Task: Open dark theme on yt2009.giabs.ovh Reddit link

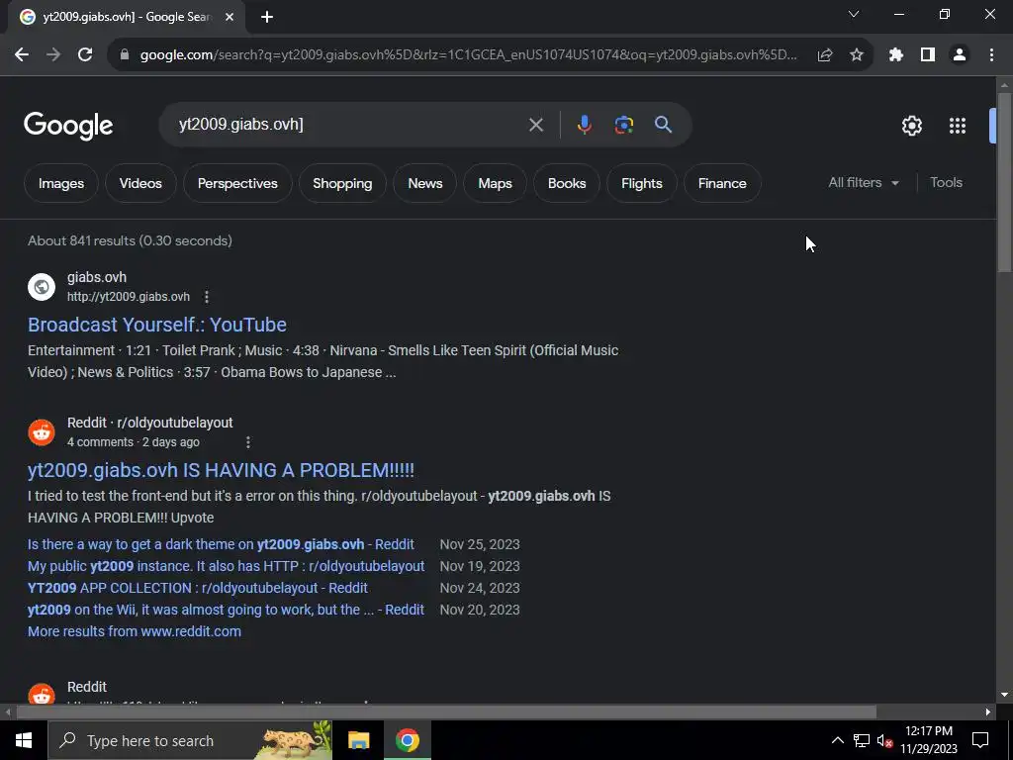Action: 221,544
